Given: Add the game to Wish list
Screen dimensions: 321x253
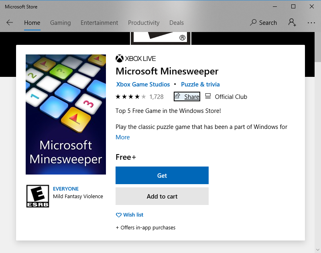Looking at the screenshot, I should click(129, 215).
